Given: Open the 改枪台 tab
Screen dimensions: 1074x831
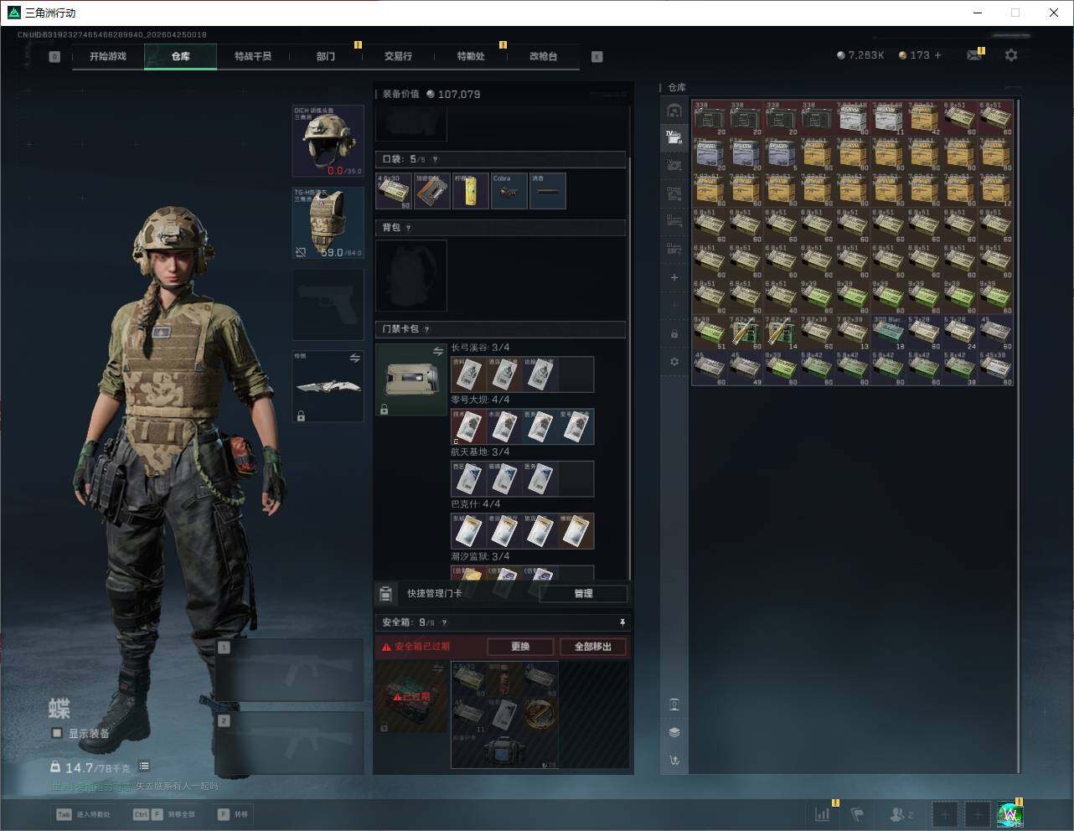Looking at the screenshot, I should pyautogui.click(x=543, y=56).
